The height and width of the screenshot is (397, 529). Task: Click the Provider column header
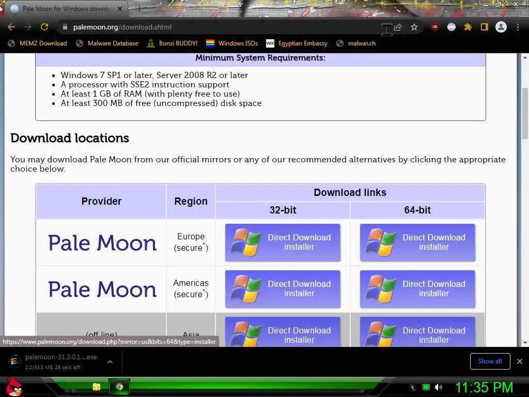pyautogui.click(x=101, y=201)
